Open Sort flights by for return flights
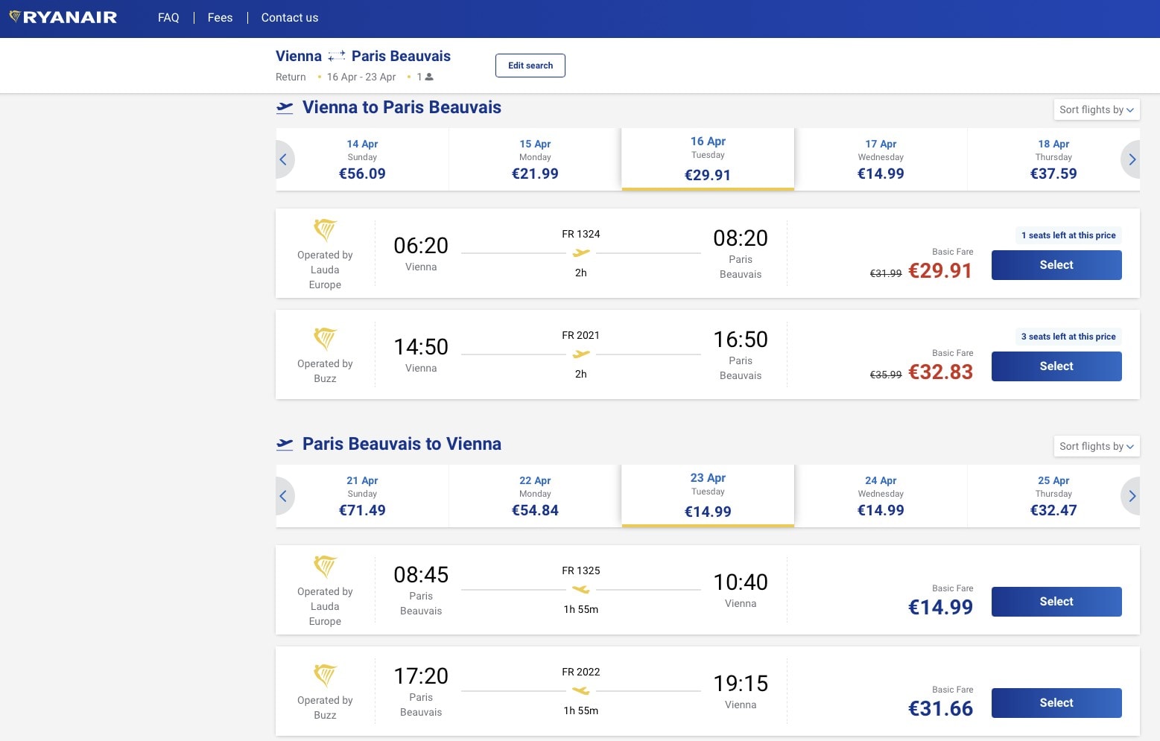Screen dimensions: 1160x741 click(x=1096, y=446)
